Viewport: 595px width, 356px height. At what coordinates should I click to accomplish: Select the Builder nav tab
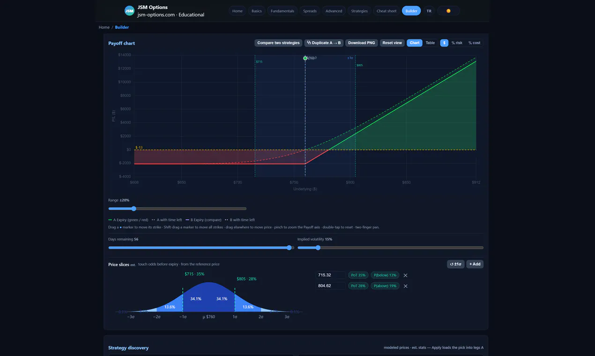point(411,11)
